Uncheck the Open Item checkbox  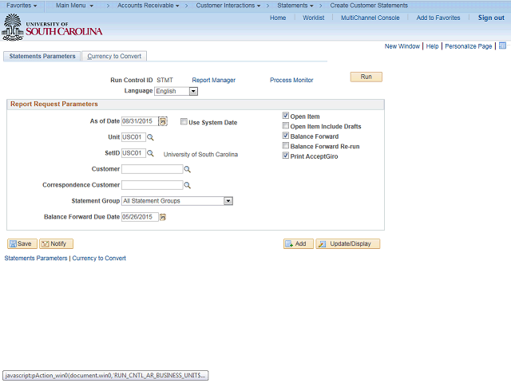tap(286, 116)
